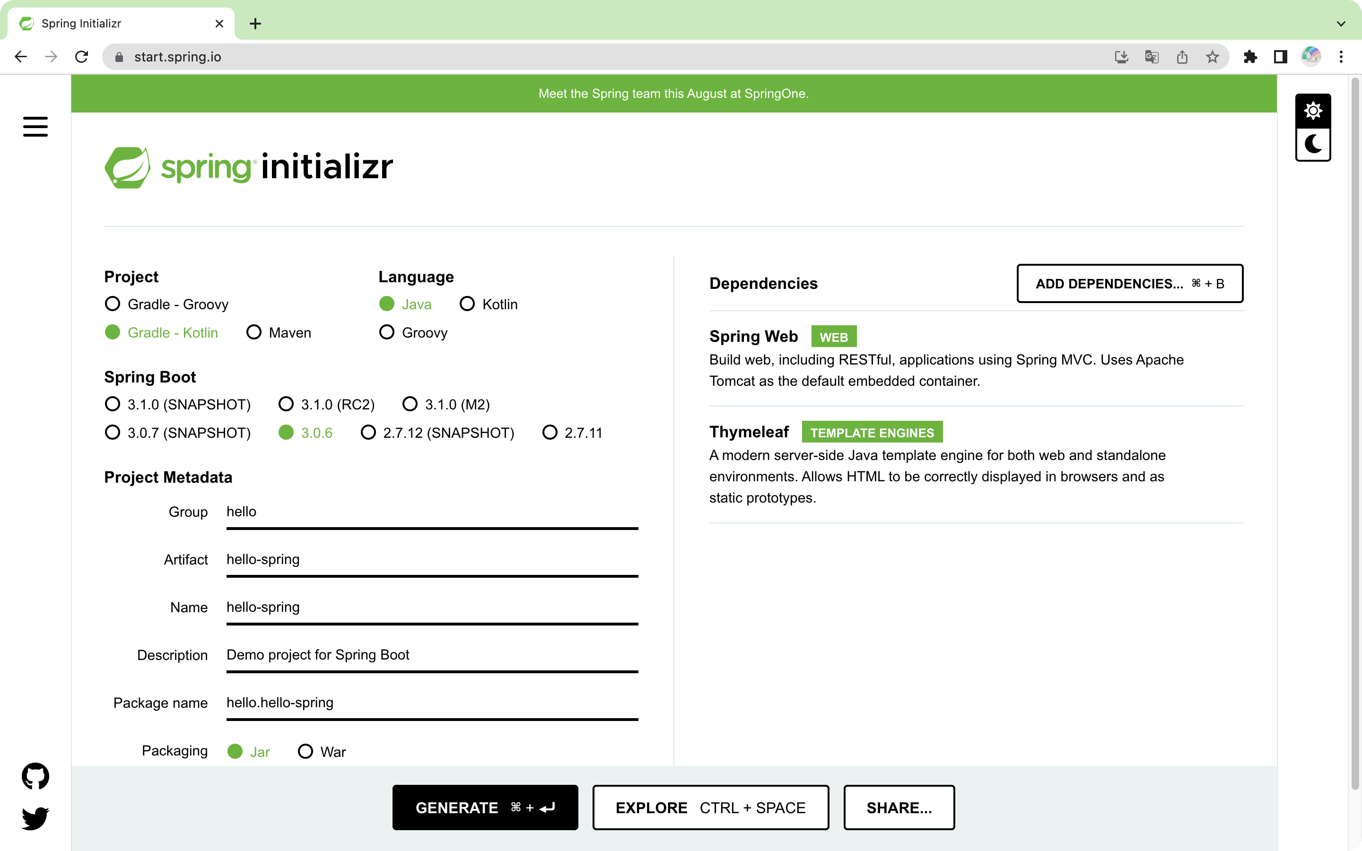Image resolution: width=1362 pixels, height=851 pixels.
Task: Choose Groovy language
Action: pos(413,333)
